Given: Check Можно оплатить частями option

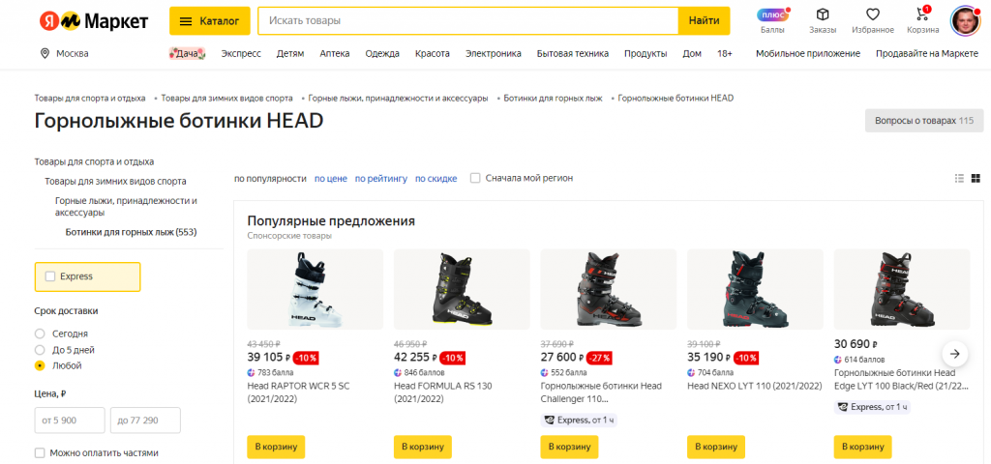Looking at the screenshot, I should (40, 452).
